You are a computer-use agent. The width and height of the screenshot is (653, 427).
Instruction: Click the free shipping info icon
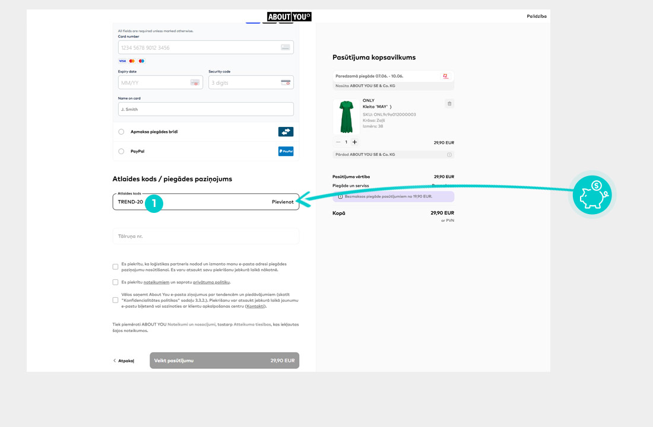point(340,196)
